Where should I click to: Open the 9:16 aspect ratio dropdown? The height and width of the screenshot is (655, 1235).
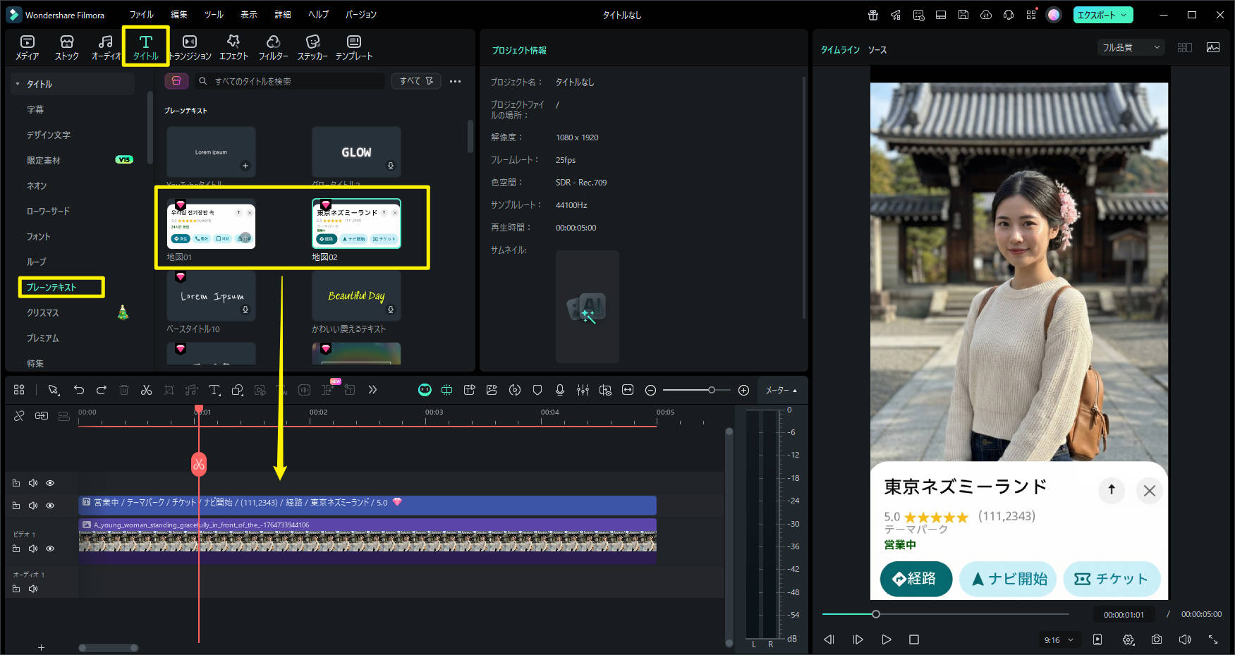(1058, 639)
